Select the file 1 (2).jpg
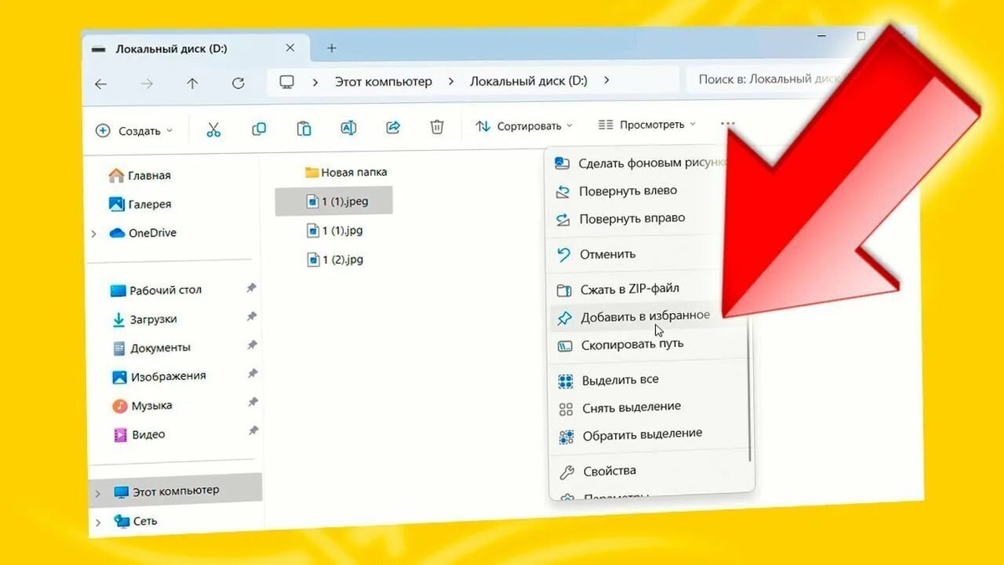 (x=334, y=260)
